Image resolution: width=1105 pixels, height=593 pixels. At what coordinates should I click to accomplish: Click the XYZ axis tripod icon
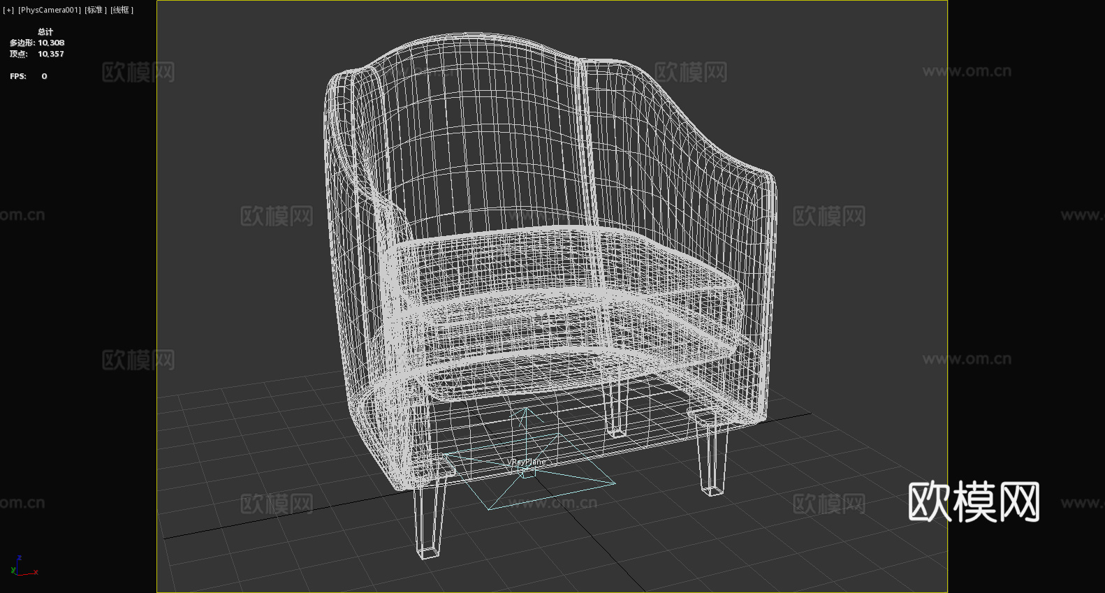pos(23,566)
